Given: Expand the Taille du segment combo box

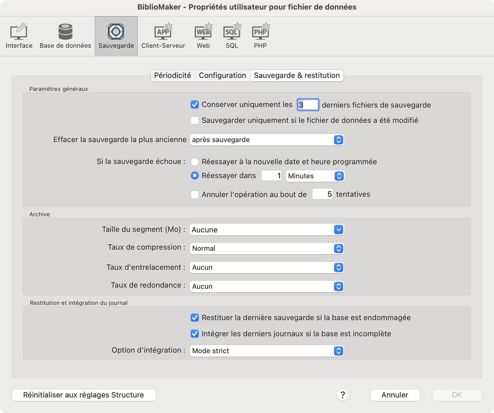Looking at the screenshot, I should [339, 230].
